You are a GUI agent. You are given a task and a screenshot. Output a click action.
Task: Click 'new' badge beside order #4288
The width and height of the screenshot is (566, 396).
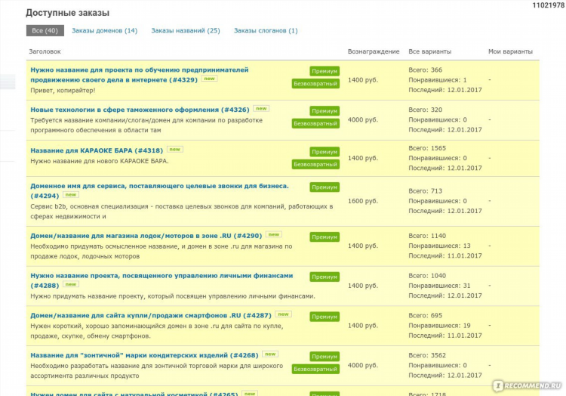point(71,284)
